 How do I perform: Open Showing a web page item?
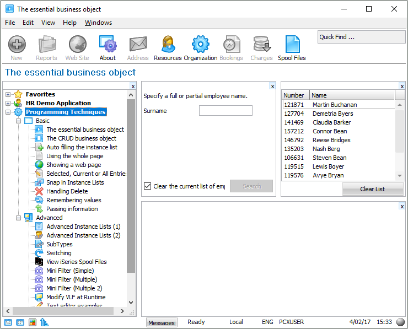(73, 165)
